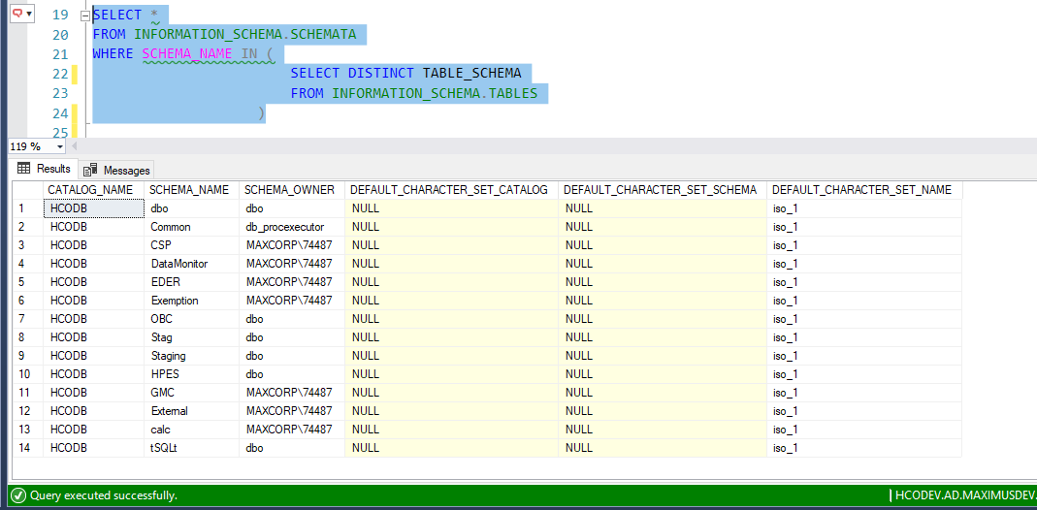Click the 'EDER' schema name cell
The width and height of the screenshot is (1037, 510).
(192, 282)
